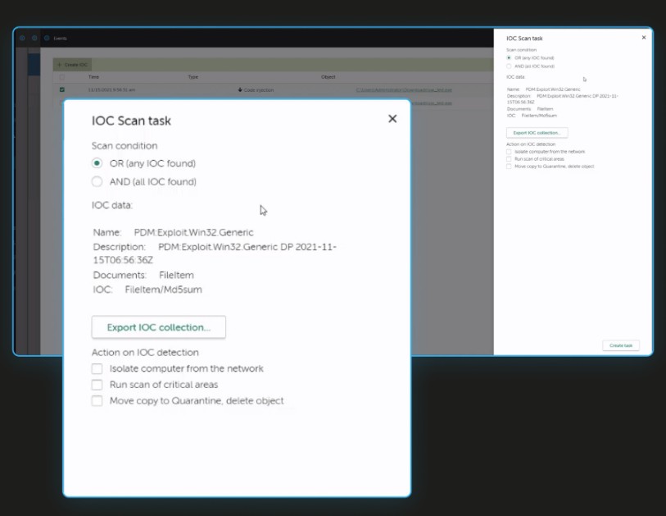Uncheck the selected event row checkbox
This screenshot has height=516, width=666.
coord(62,89)
